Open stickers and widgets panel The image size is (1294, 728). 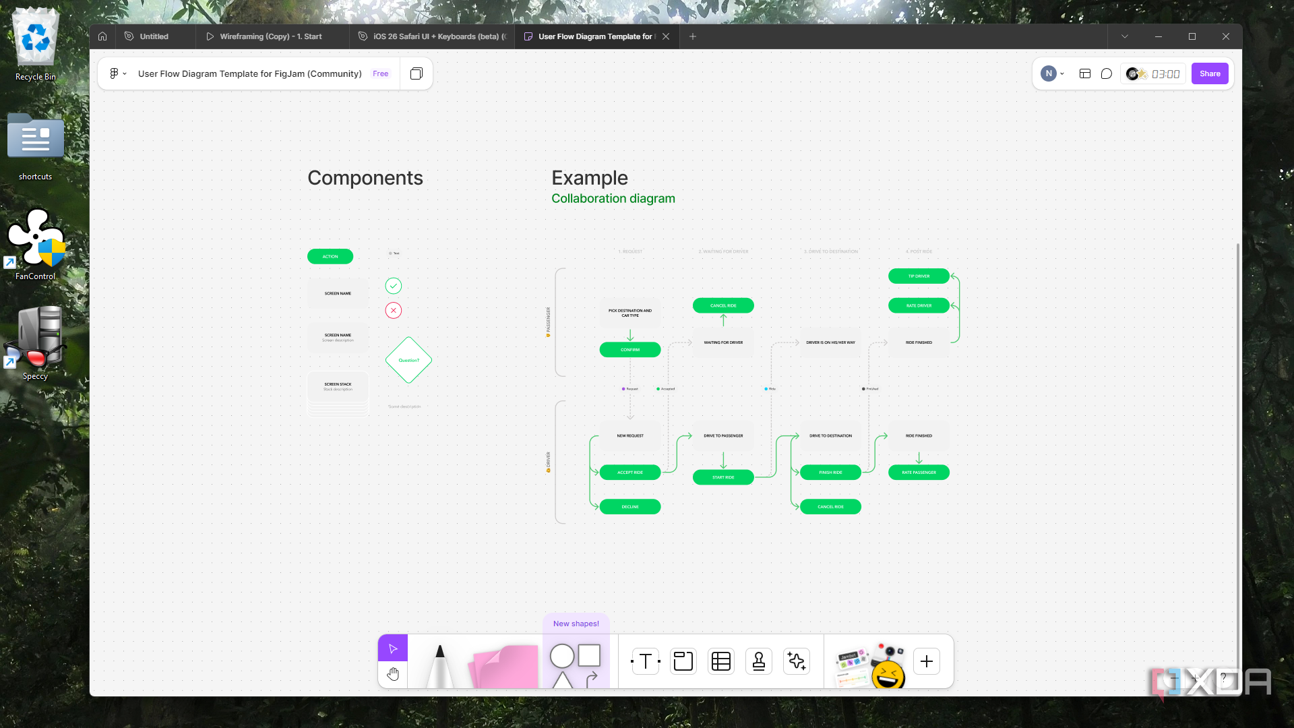point(869,665)
